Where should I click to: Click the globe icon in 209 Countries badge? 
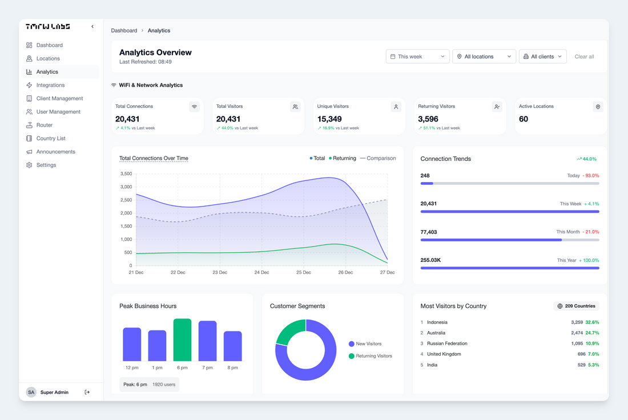point(560,306)
